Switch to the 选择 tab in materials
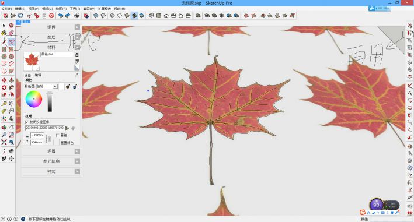414x222 pixels. [27, 75]
